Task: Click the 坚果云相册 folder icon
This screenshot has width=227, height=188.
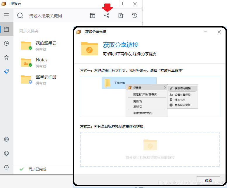Action: pos(26,80)
